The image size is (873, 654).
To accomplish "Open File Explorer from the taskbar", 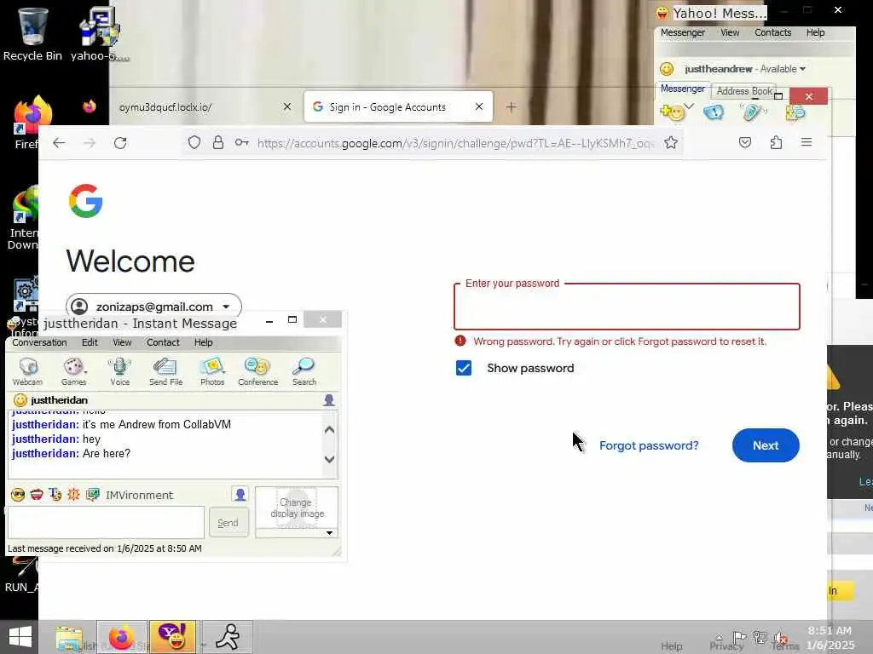I will coord(69,638).
